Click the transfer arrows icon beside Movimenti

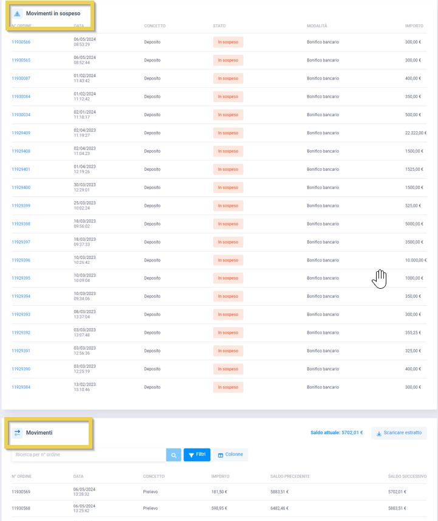[x=18, y=433]
